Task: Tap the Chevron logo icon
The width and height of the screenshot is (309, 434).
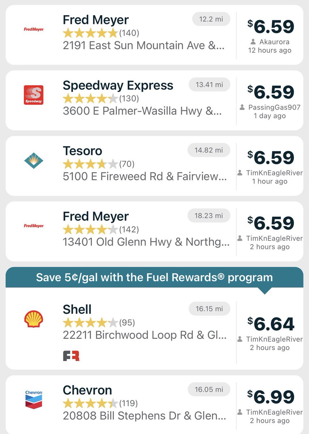Action: (x=34, y=400)
